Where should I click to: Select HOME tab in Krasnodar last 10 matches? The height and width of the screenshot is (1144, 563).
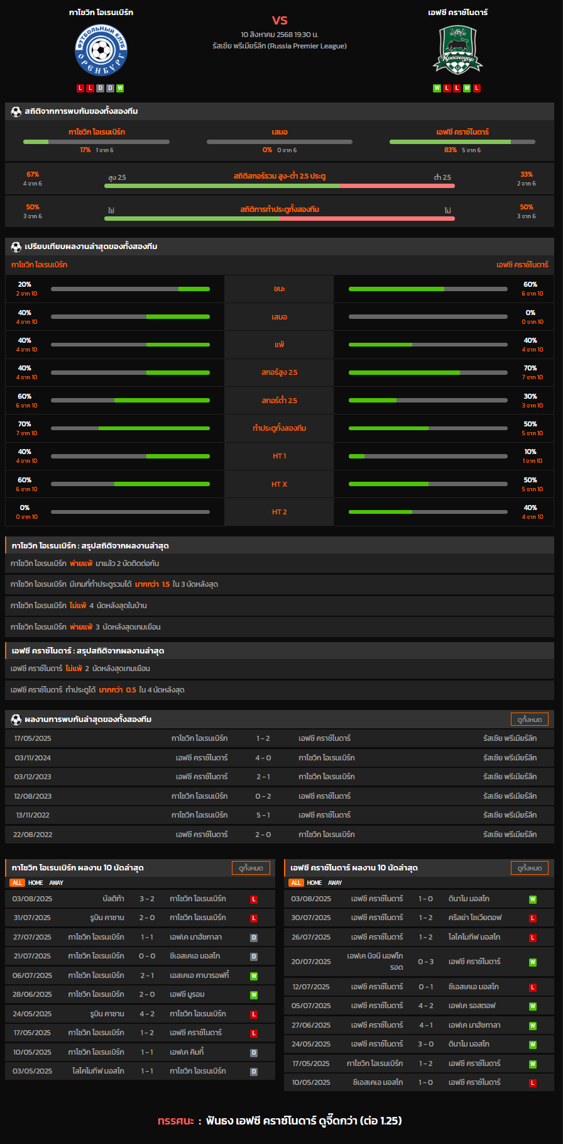click(315, 883)
